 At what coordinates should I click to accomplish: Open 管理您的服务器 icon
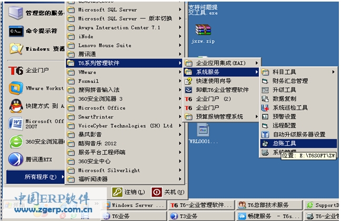[16, 13]
